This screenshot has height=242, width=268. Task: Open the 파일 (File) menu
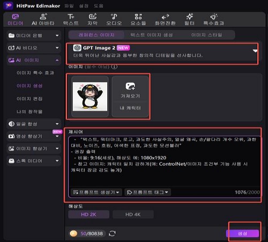point(69,6)
